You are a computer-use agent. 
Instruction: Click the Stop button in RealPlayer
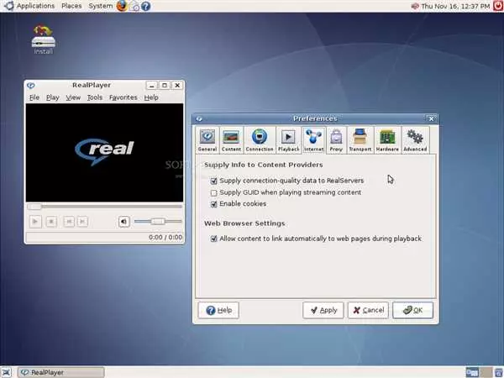click(51, 222)
